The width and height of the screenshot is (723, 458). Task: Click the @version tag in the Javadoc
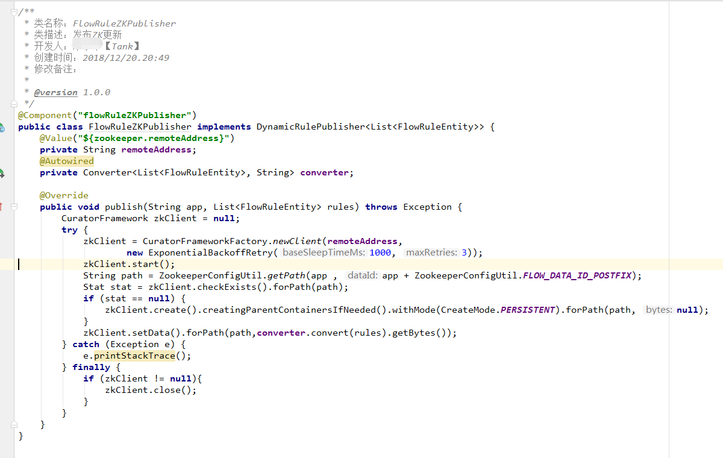pyautogui.click(x=55, y=92)
